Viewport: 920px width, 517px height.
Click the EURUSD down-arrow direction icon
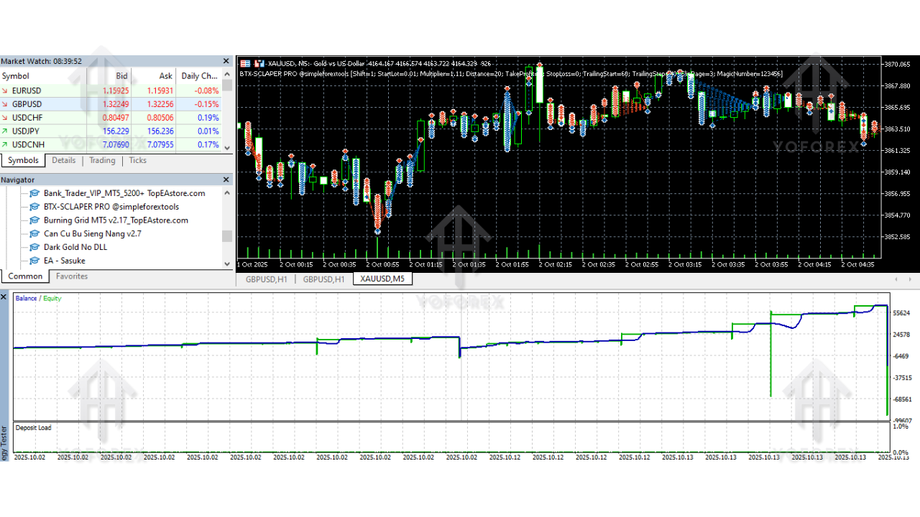(x=6, y=91)
